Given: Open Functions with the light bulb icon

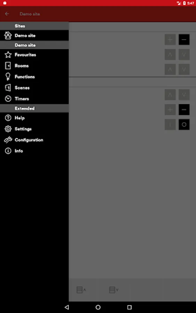Looking at the screenshot, I should click(x=34, y=77).
